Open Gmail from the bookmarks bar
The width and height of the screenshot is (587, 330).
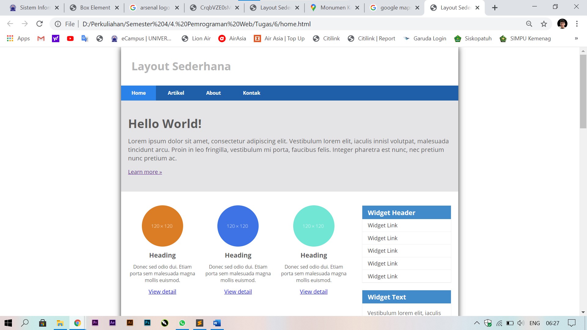coord(41,38)
